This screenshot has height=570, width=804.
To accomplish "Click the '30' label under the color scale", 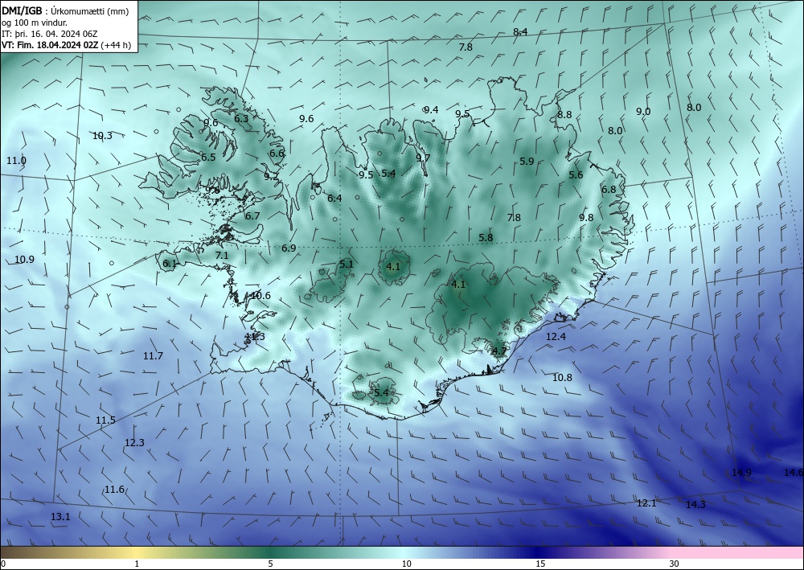I will (674, 564).
